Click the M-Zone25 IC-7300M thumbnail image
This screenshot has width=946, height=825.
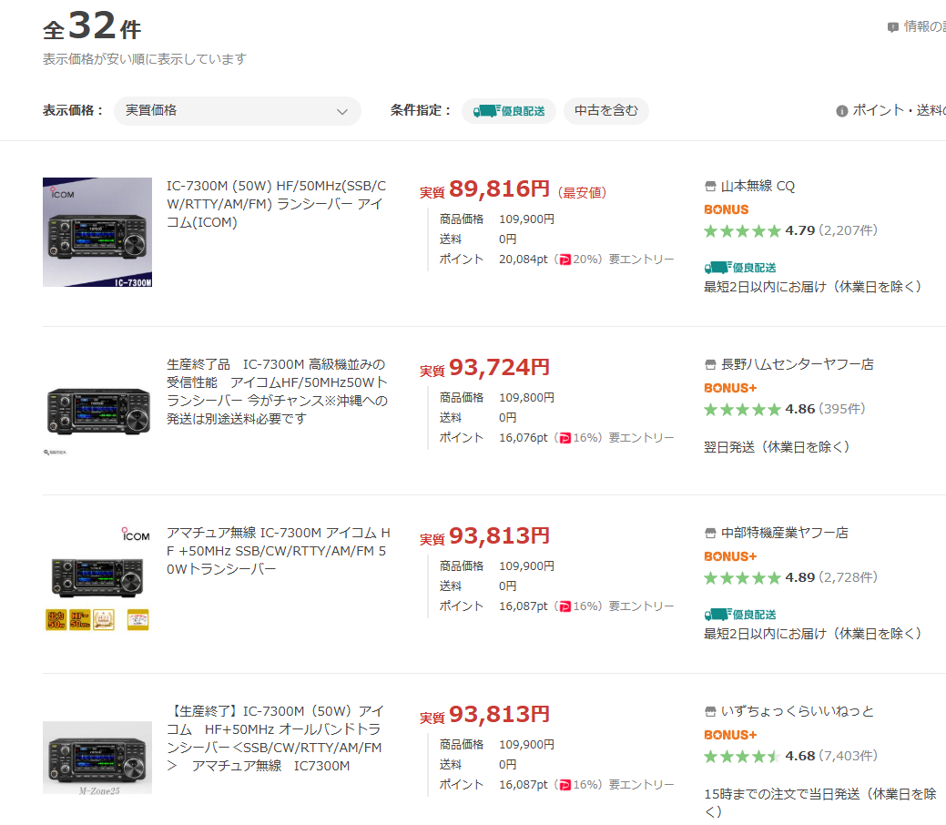coord(97,758)
